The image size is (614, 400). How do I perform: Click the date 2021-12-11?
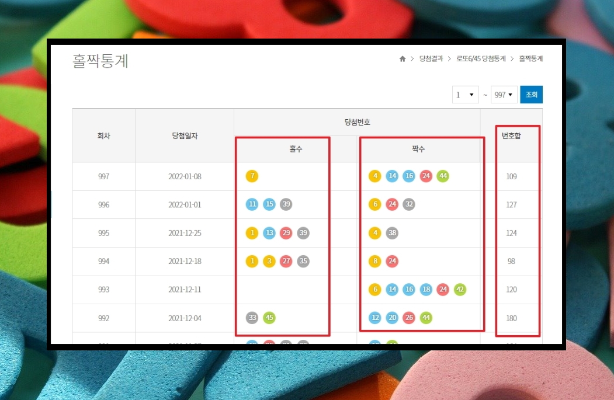tap(185, 290)
